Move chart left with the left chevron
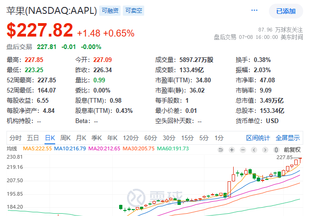312x216 pixels. pyautogui.click(x=254, y=150)
